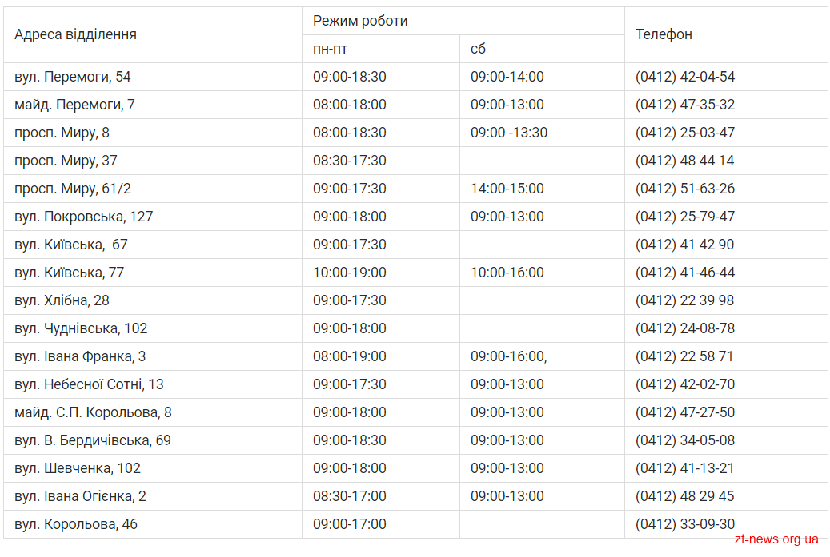830x557 pixels.
Task: Click weekday hours 10:00-19:00 for Київська, 77
Action: pyautogui.click(x=349, y=273)
